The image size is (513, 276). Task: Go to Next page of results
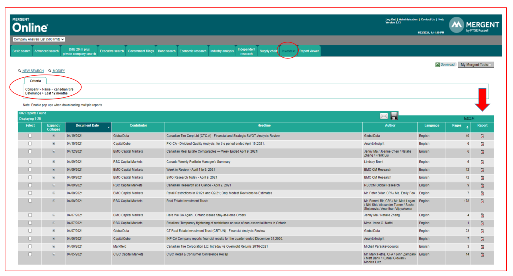[469, 118]
